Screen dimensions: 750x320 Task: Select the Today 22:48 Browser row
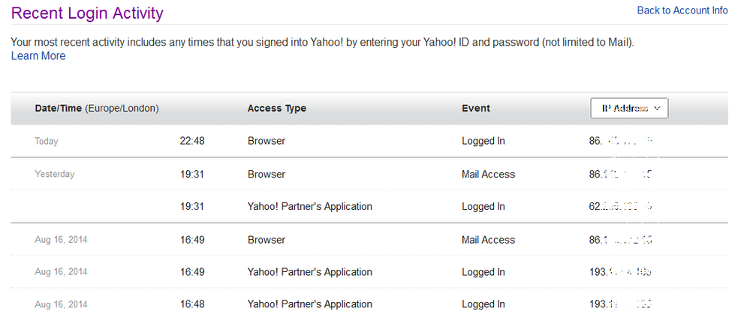tap(369, 142)
